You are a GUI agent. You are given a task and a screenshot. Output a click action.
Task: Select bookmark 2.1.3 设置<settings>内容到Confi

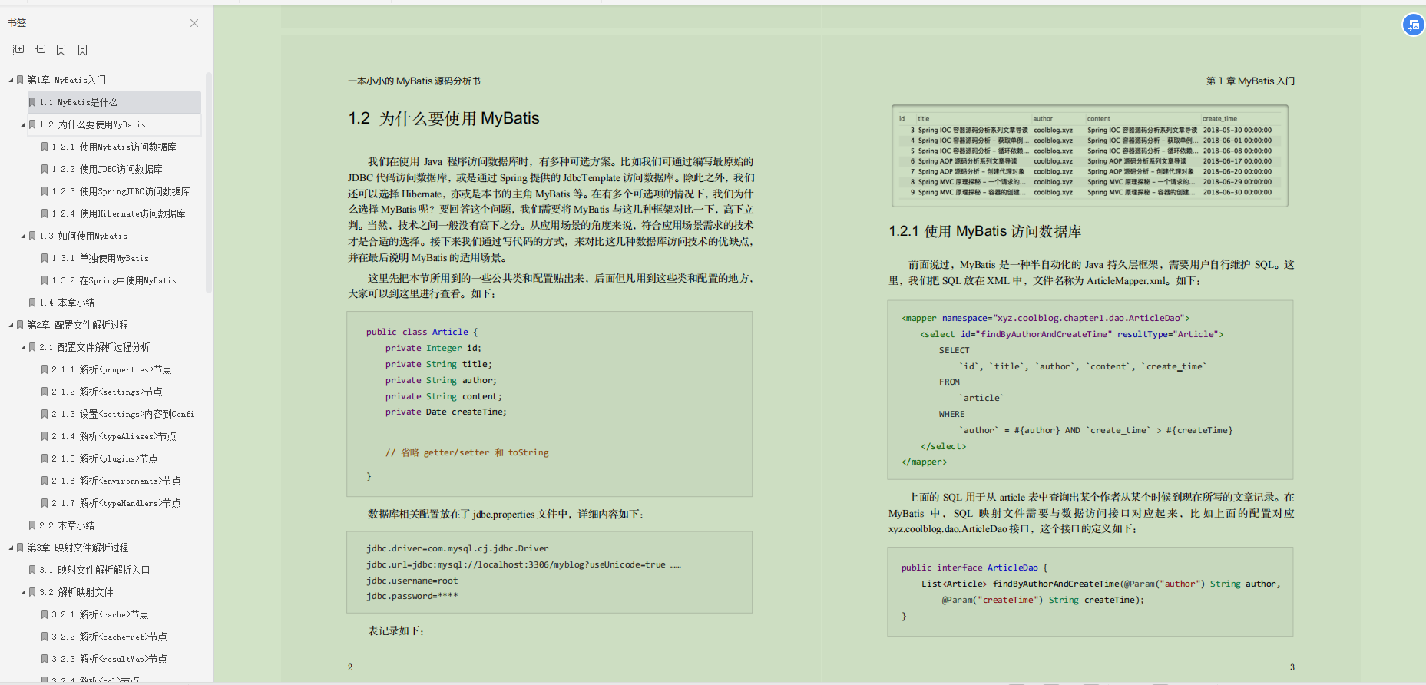coord(123,414)
